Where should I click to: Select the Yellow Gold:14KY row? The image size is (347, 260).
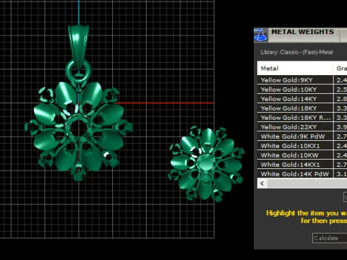[302, 99]
